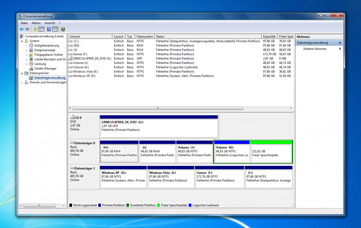Click the Datenträger 0 disk label
Image resolution: width=361 pixels, height=228 pixels.
click(x=85, y=143)
